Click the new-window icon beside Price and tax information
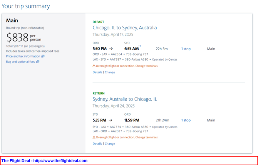This screenshot has width=258, height=165. [43, 56]
